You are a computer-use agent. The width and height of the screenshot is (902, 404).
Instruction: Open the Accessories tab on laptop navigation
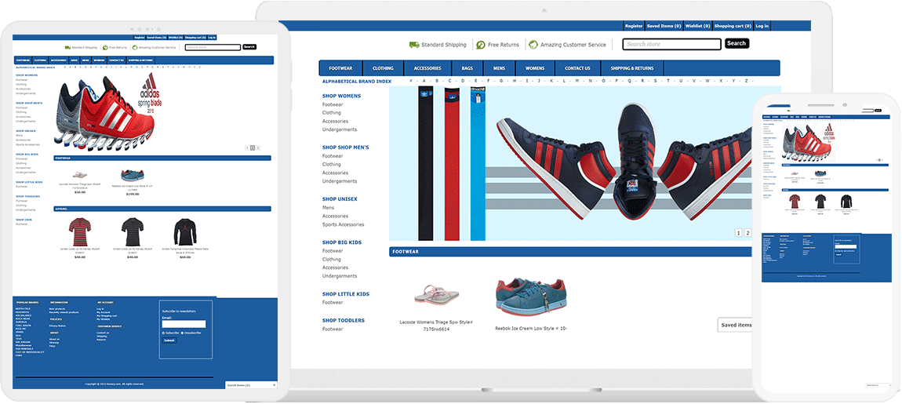(427, 68)
